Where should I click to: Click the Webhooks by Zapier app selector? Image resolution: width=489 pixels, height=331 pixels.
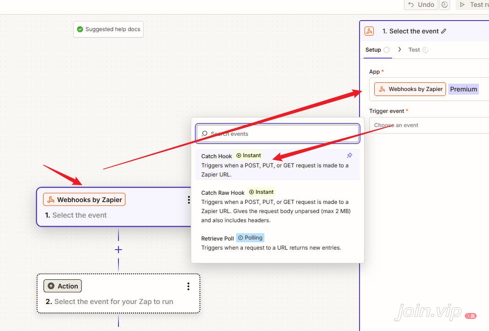(410, 89)
